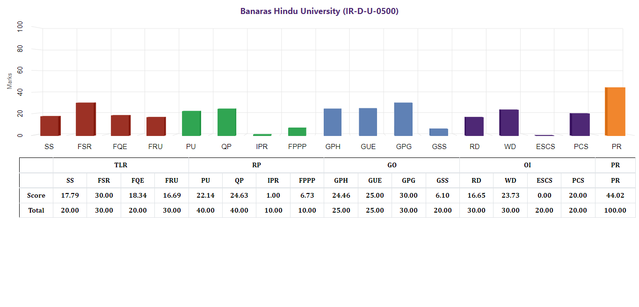This screenshot has height=307, width=639.
Task: Select the small green IPR bar
Action: 262,135
